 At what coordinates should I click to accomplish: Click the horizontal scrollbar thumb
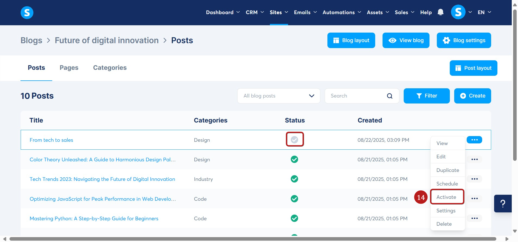(x=253, y=239)
